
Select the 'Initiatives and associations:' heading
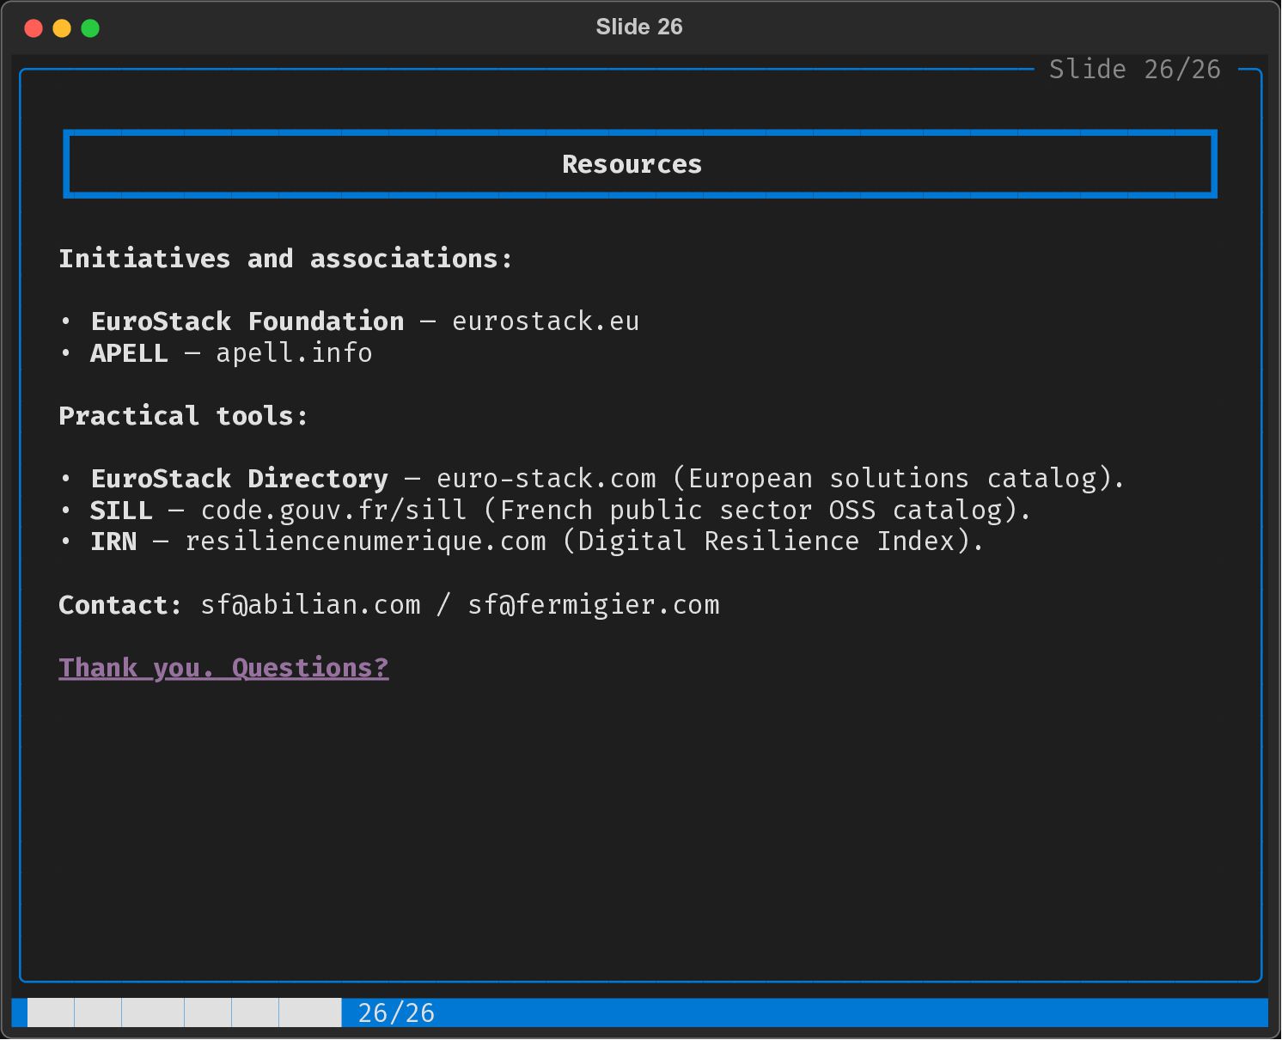tap(285, 259)
